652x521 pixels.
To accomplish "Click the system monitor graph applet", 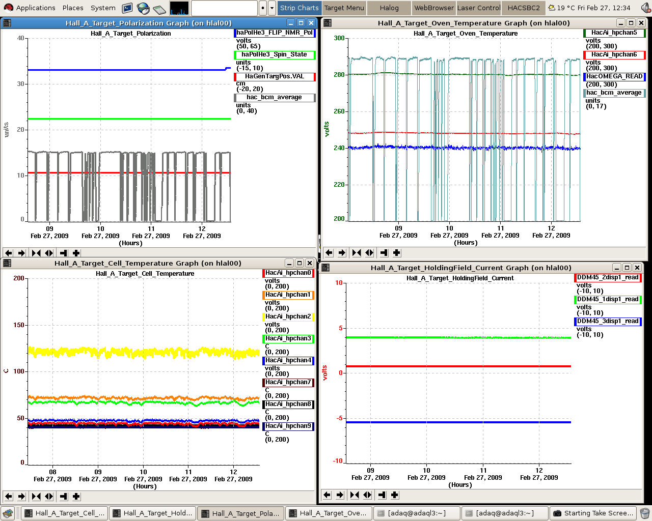I will (179, 8).
